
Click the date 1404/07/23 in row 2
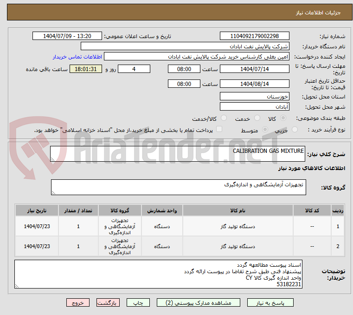37,246
